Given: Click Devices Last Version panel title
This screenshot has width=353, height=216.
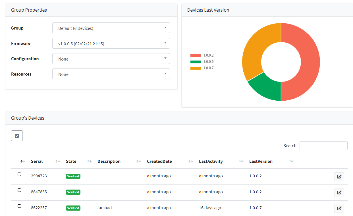Looking at the screenshot, I should (x=208, y=10).
